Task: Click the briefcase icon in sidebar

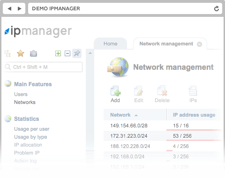Action: point(33,53)
